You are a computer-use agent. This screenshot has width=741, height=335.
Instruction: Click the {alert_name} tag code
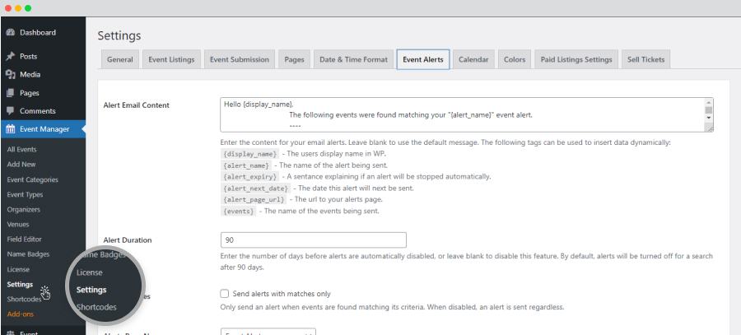pyautogui.click(x=245, y=165)
